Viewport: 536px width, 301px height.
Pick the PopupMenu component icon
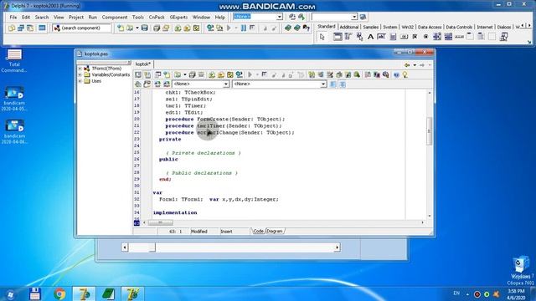point(359,37)
